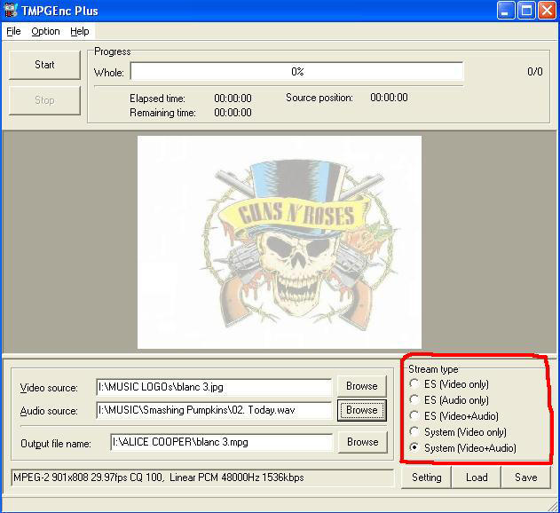The width and height of the screenshot is (560, 513).
Task: Open the Setting dialog
Action: point(426,477)
